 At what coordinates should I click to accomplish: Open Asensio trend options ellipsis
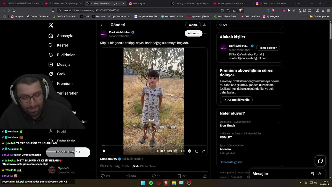278,146
